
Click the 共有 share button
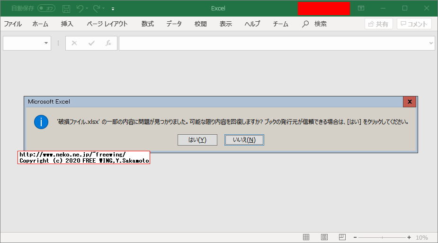(x=378, y=24)
